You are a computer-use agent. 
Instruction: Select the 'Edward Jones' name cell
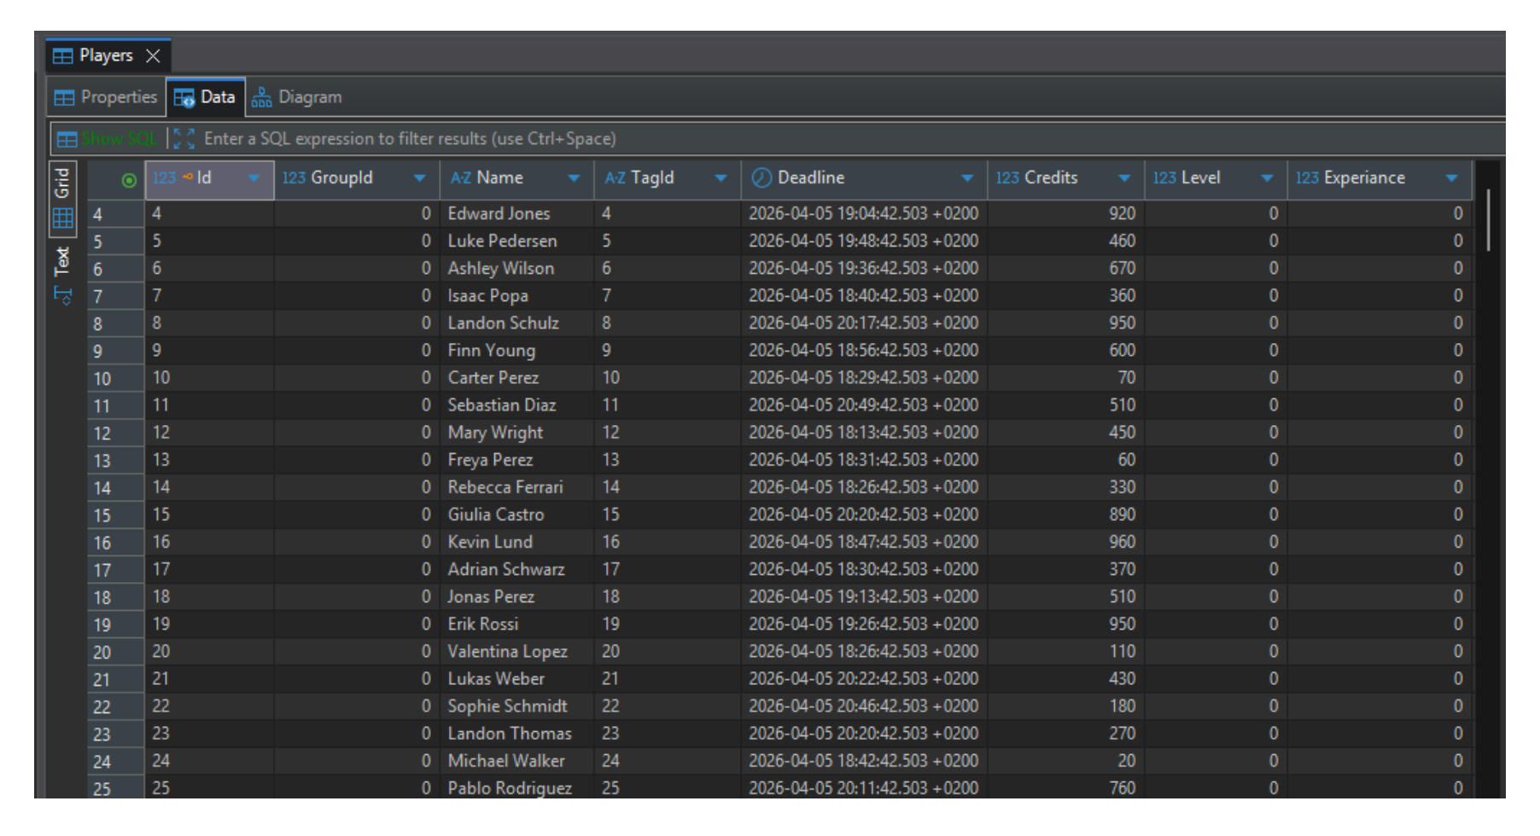(517, 214)
